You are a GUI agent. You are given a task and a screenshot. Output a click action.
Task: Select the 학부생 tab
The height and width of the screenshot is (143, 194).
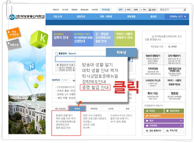[x=77, y=109]
